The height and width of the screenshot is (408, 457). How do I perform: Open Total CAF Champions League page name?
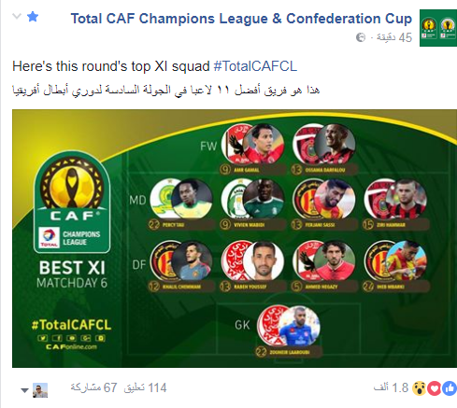coord(241,19)
